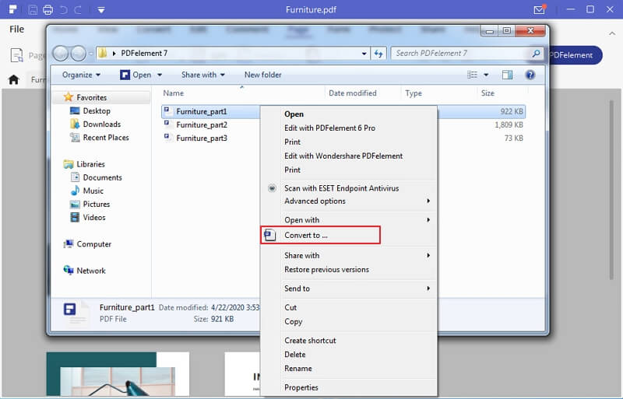This screenshot has width=623, height=399.
Task: Click the Change your view icon
Action: [472, 75]
